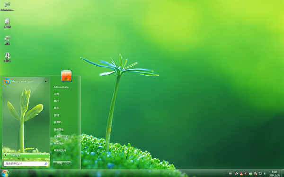Open 图片 (Pictures) in Start menu
The width and height of the screenshot is (284, 177).
(x=56, y=101)
